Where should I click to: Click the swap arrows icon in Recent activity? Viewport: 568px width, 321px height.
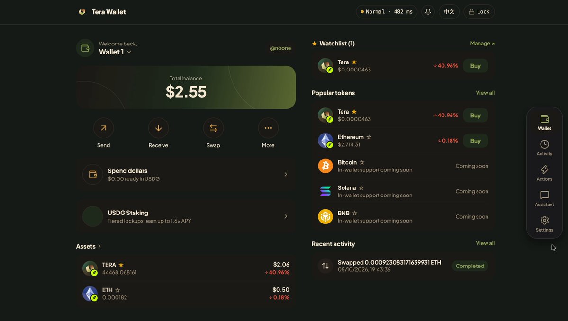tap(325, 266)
